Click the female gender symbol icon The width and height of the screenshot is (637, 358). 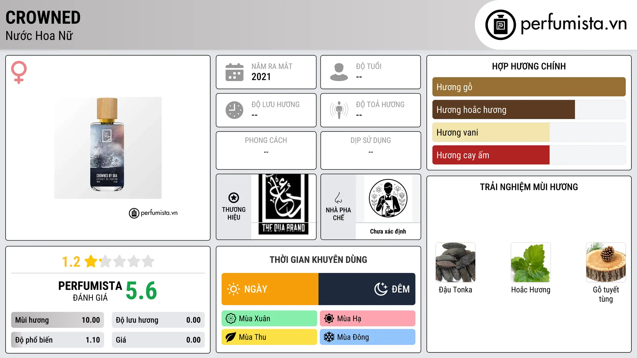19,72
